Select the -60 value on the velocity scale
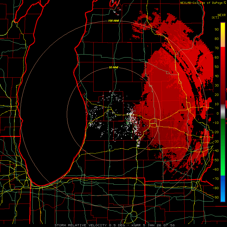The height and width of the screenshot is (227, 227). click(x=216, y=169)
